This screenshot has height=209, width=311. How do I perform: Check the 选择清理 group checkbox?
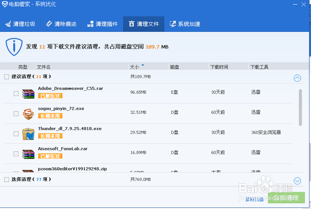point(6,179)
